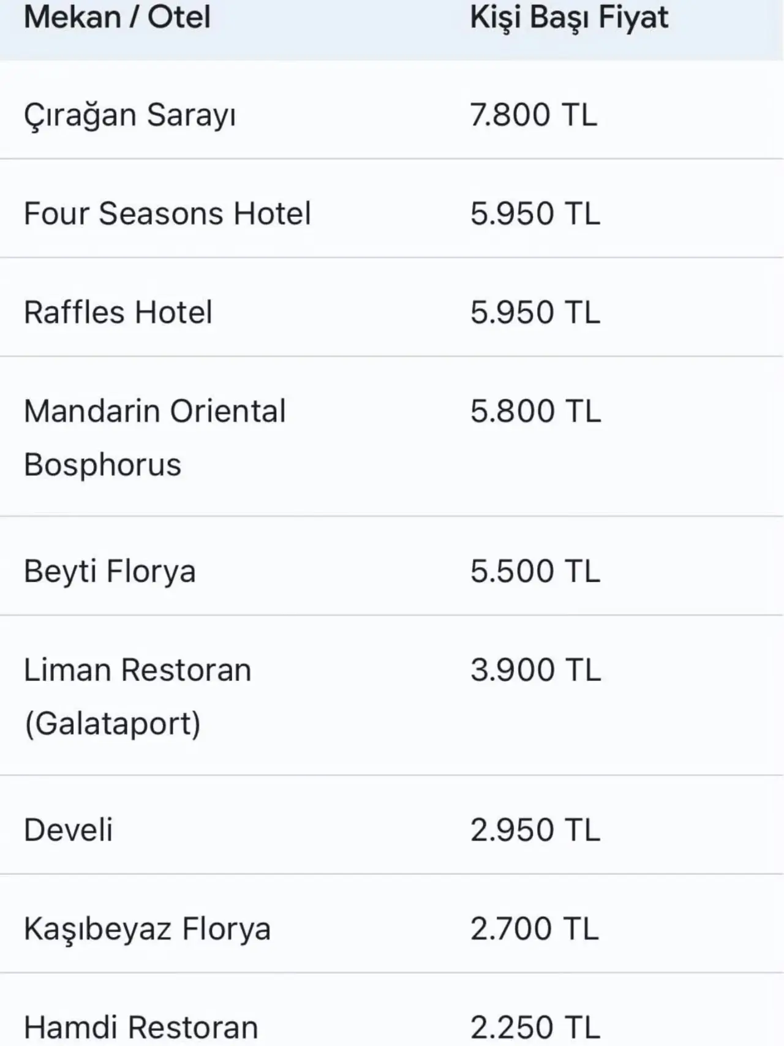Click the 2.250 TL price cell

[535, 1027]
